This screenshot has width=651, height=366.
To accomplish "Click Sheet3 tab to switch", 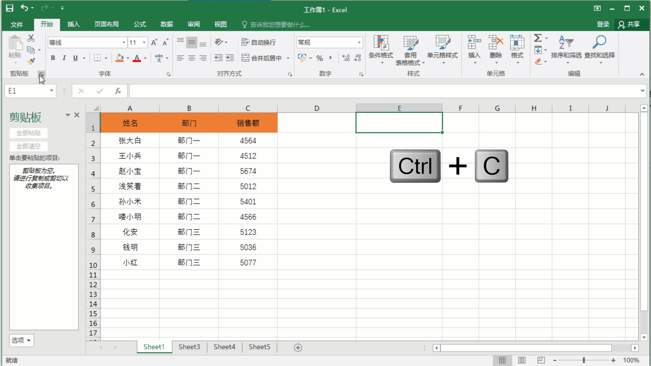I will pyautogui.click(x=189, y=347).
